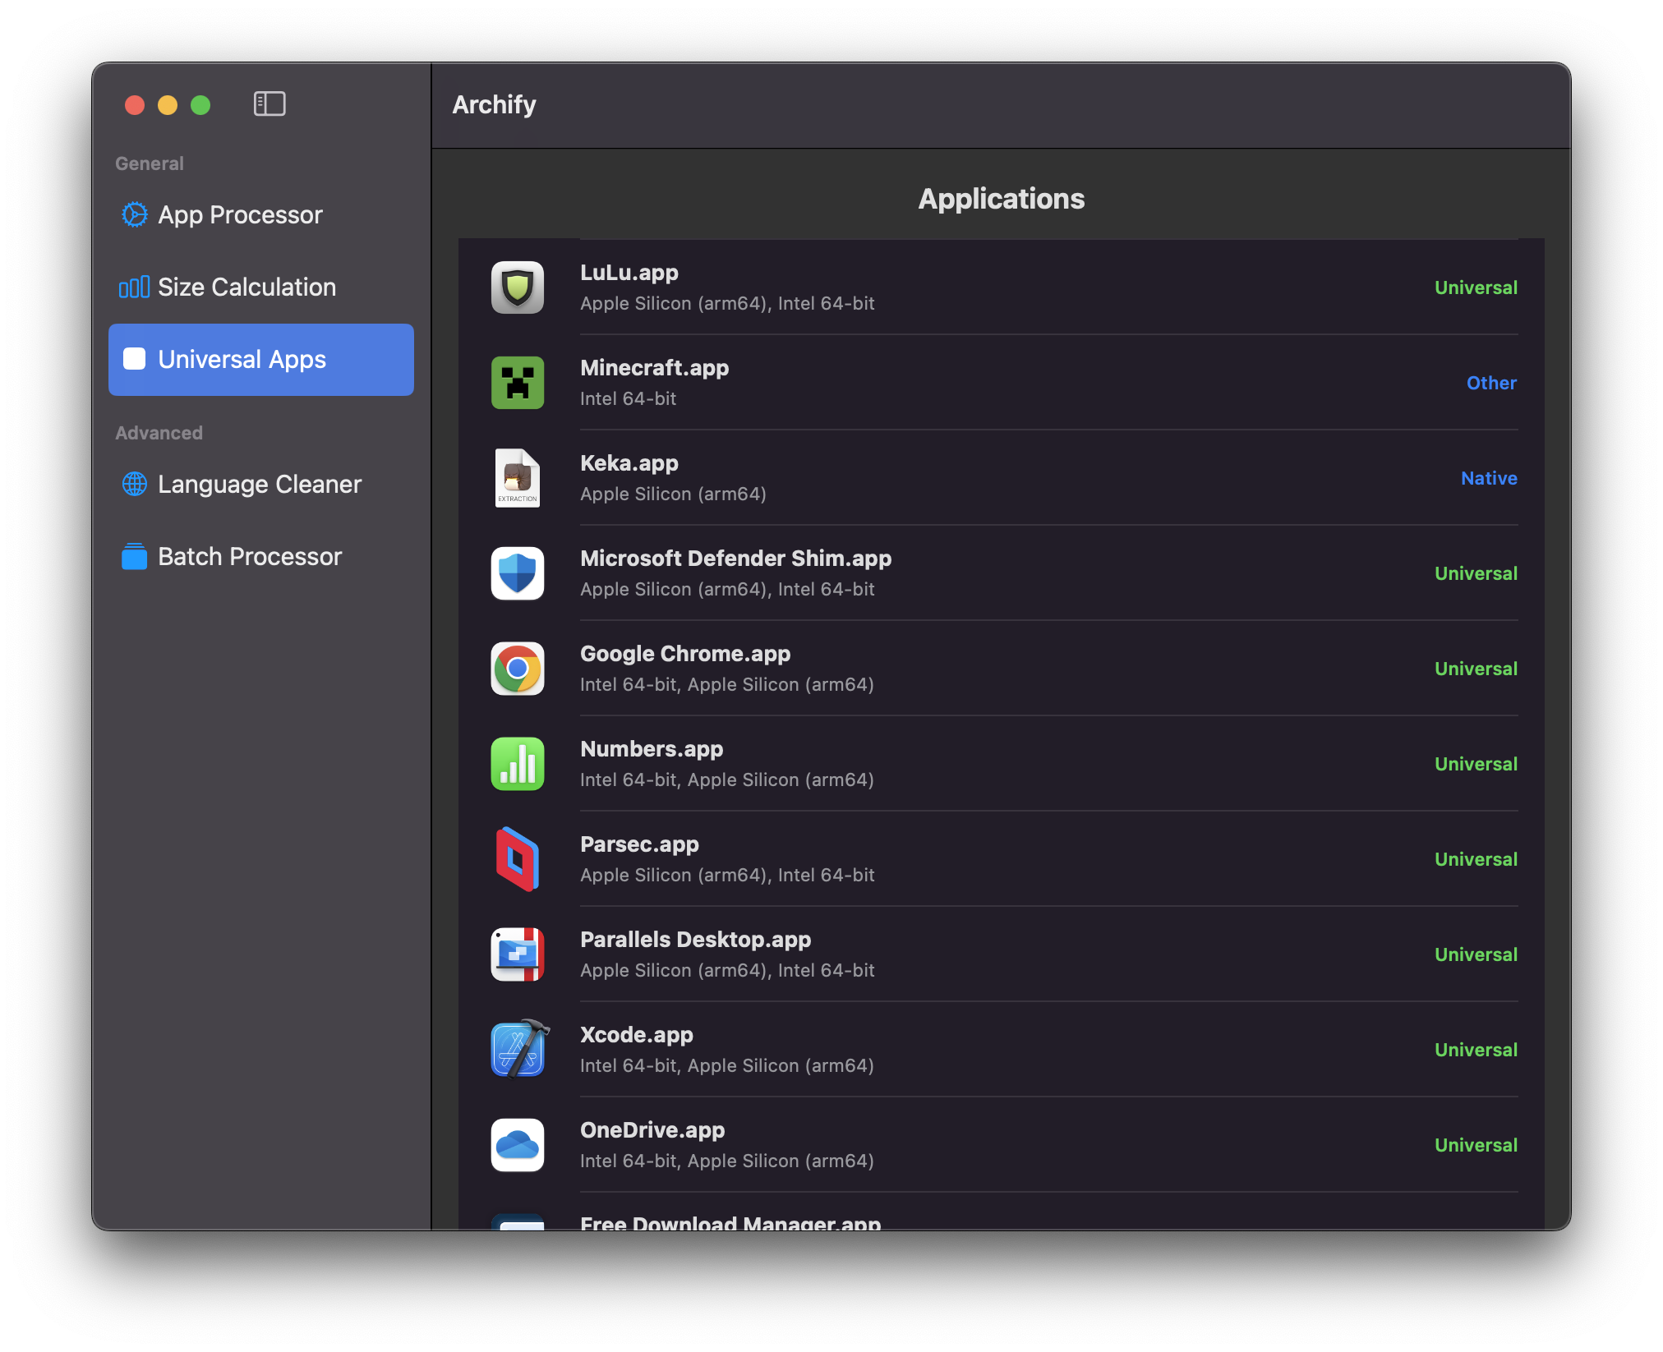Click the Other label for Minecraft.app
This screenshot has width=1663, height=1352.
pos(1491,383)
